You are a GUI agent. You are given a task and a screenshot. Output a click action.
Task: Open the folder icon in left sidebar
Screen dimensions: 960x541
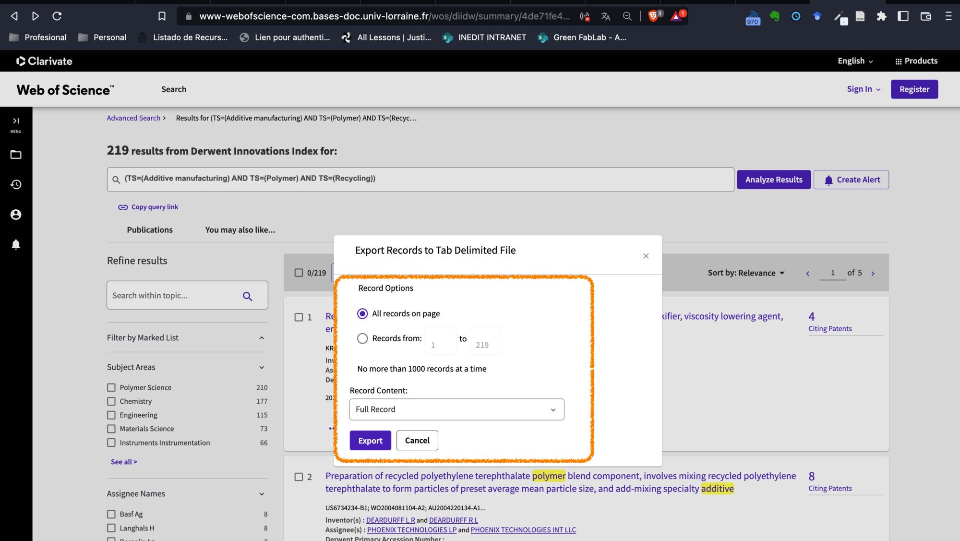[16, 155]
